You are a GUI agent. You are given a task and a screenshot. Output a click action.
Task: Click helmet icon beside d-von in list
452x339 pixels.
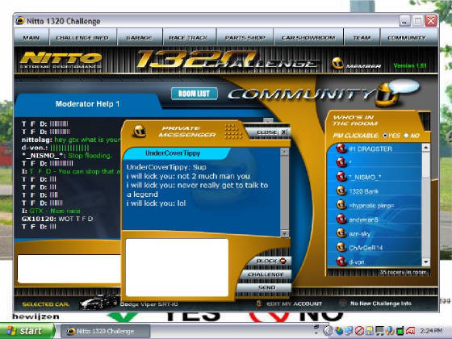[341, 262]
